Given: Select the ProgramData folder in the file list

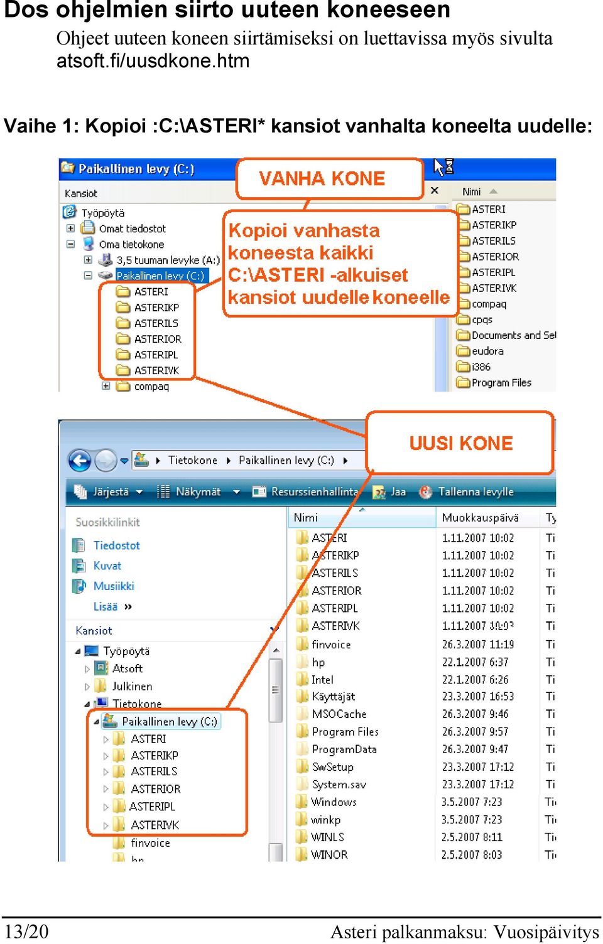Looking at the screenshot, I should pyautogui.click(x=344, y=749).
